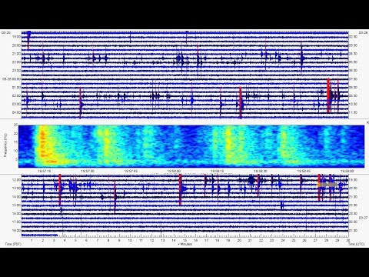
Task: Click the 21:00 row label on left axis
Action: pyautogui.click(x=16, y=54)
